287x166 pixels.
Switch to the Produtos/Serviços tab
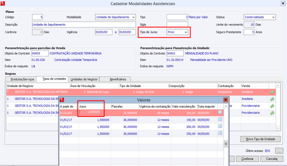[x=23, y=79]
